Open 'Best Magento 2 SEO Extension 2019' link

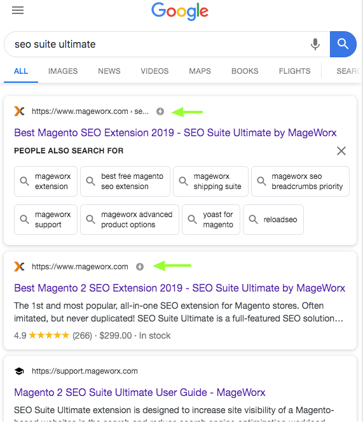180,288
